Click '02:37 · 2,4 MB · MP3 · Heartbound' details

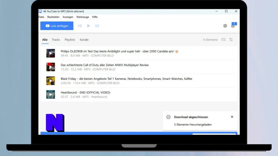pos(84,97)
